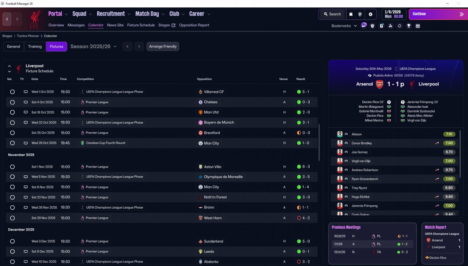Image resolution: width=468 pixels, height=266 pixels.
Task: Go to previous season with left chevron
Action: tap(127, 46)
